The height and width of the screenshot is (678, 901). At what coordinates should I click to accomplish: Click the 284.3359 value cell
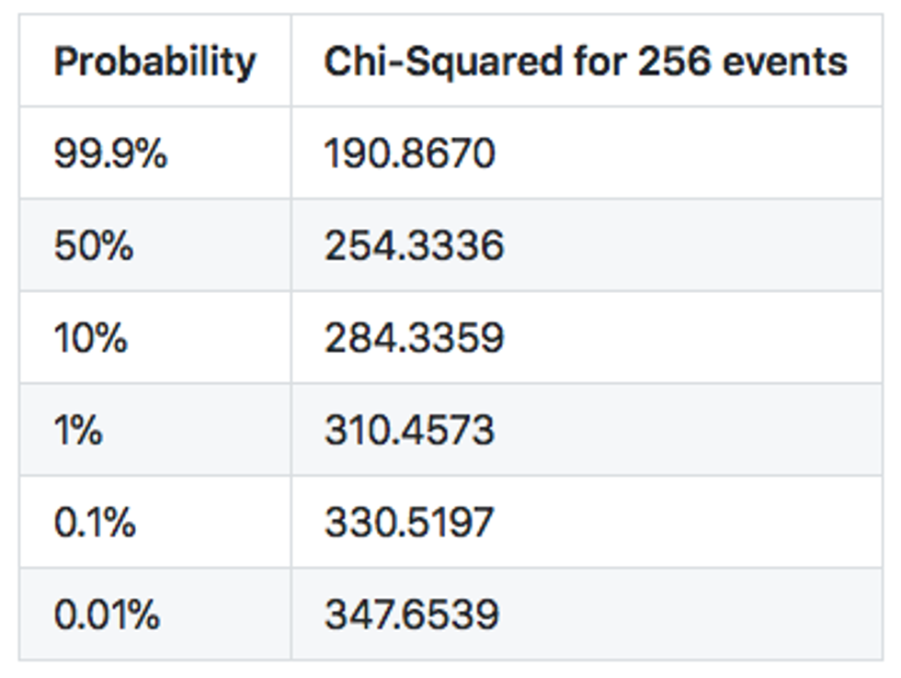coord(414,337)
